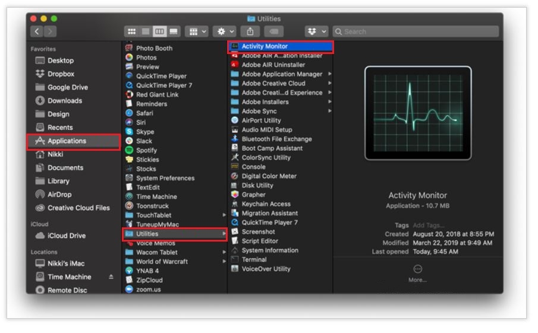Expand World of Warcraft folder arrow
Screen dimensions: 538x333
(224, 261)
